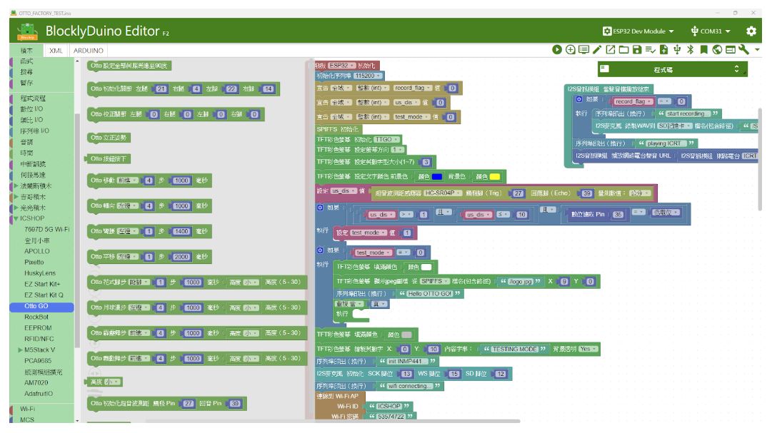Open the wrench tools icon on the toolbar
772x433 pixels.
point(743,49)
